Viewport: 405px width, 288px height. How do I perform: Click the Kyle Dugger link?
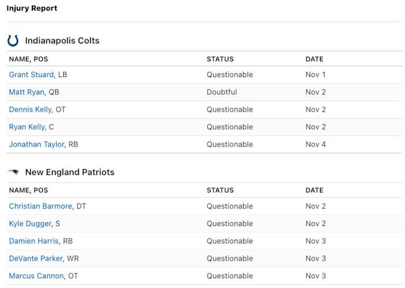[x=30, y=224]
